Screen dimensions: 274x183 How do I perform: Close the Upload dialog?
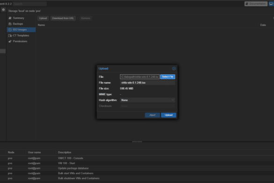(174, 69)
